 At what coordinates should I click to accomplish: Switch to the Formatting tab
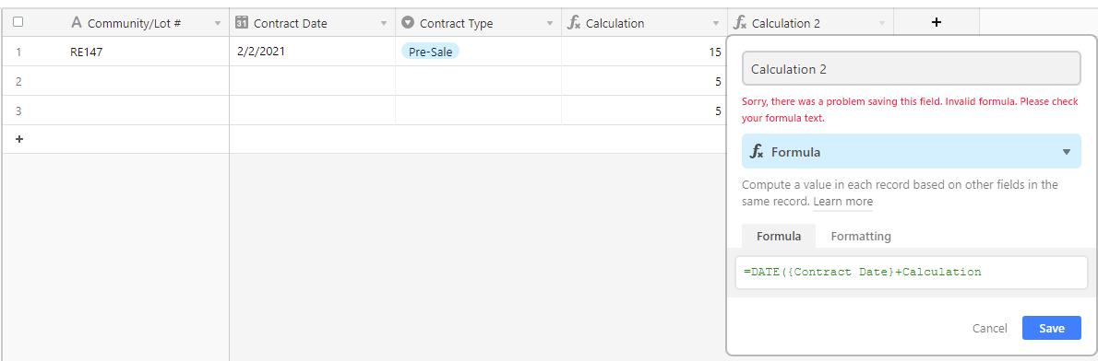click(861, 236)
